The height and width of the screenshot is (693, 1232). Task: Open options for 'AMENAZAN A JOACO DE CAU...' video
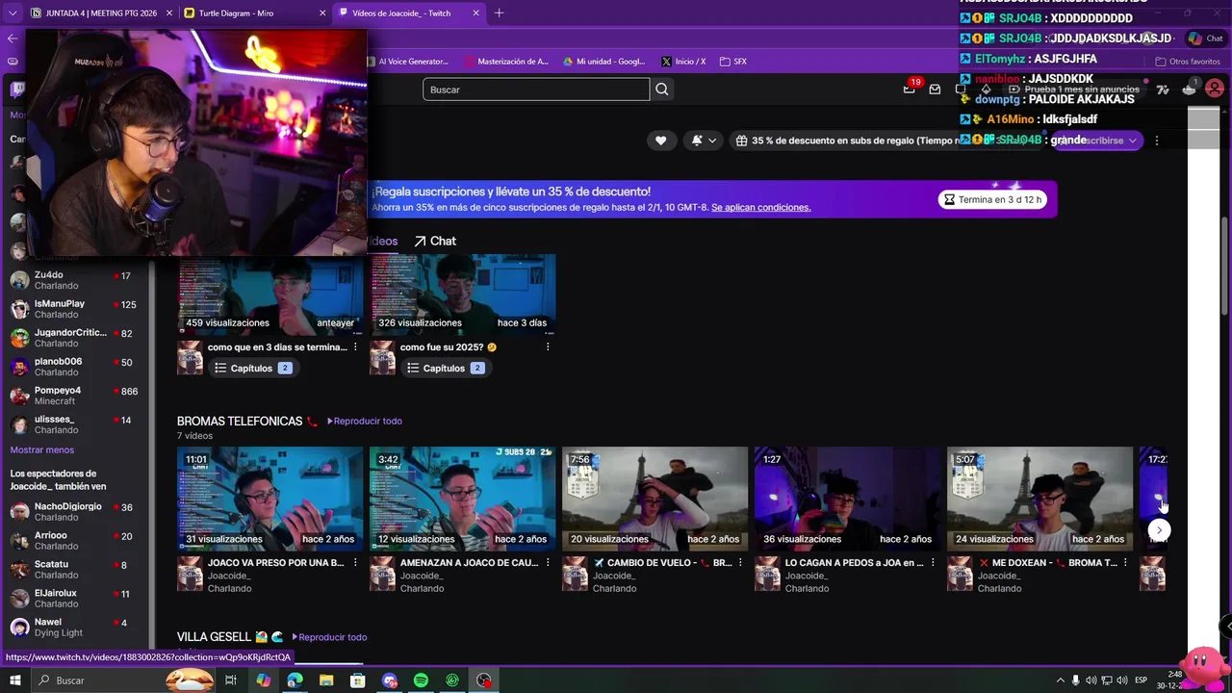548,563
